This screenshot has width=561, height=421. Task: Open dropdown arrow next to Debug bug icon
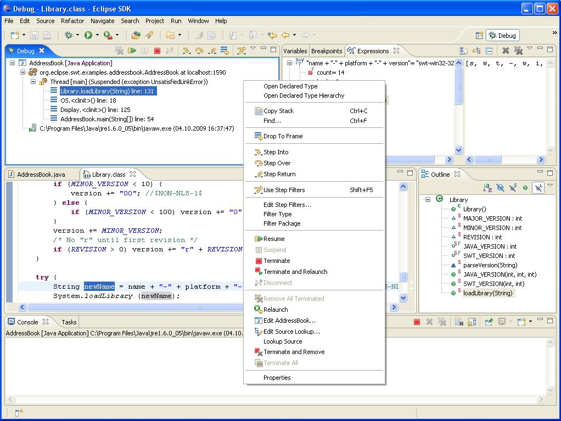coord(77,35)
